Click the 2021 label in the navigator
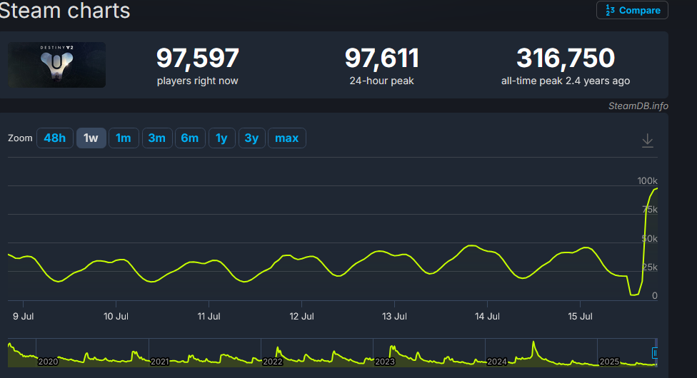Screen dimensions: 697x378 pyautogui.click(x=159, y=362)
